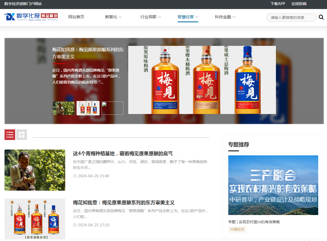This screenshot has width=327, height=241.
Task: Click the 中国经济 tag
Action: [237, 229]
